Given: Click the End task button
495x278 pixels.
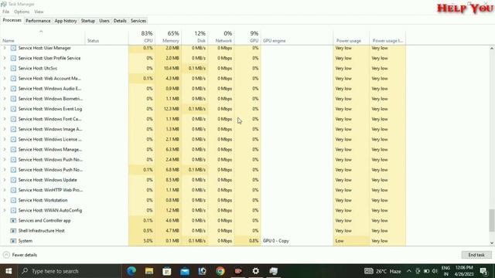Looking at the screenshot, I should click(x=476, y=255).
